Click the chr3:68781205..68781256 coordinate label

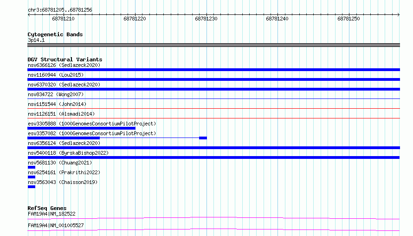pyautogui.click(x=60, y=10)
